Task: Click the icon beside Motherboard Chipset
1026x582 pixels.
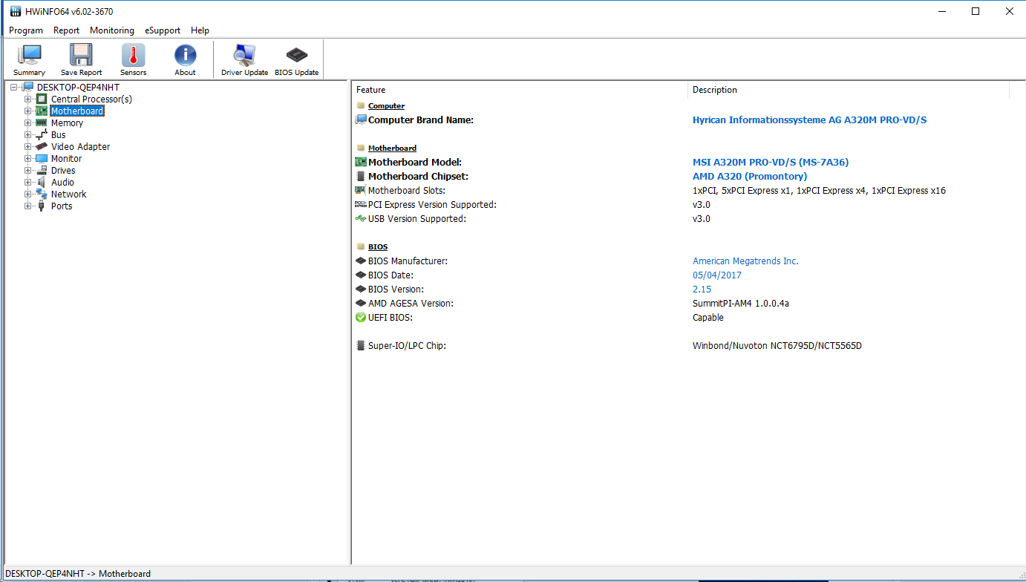Action: click(x=361, y=176)
